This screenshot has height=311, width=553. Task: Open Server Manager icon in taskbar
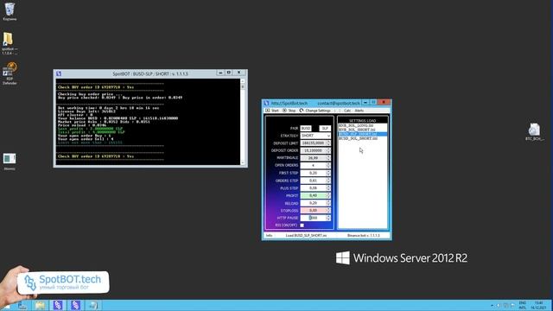[22, 305]
